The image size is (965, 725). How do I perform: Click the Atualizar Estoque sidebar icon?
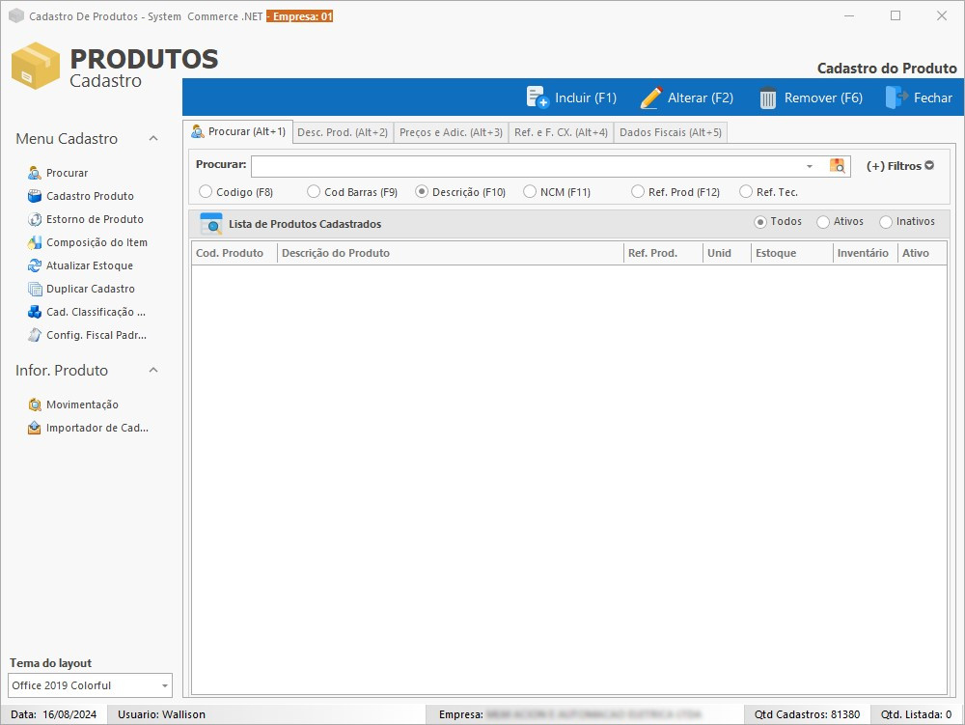pyautogui.click(x=35, y=265)
